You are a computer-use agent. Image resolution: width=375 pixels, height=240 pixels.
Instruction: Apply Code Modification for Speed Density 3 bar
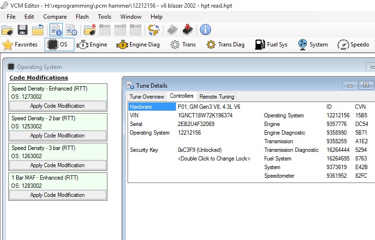point(58,165)
